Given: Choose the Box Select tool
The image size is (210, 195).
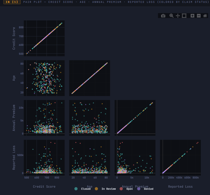Looking at the screenshot, I should [184, 16].
